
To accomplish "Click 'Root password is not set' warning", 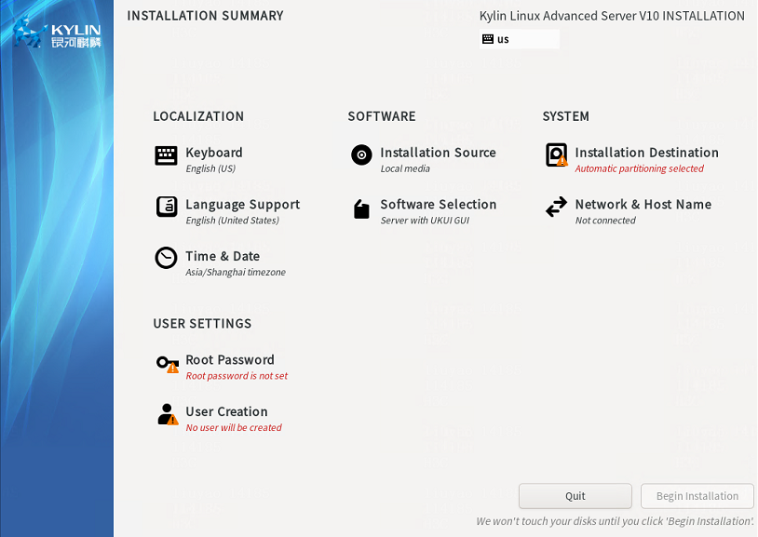I will pyautogui.click(x=237, y=376).
